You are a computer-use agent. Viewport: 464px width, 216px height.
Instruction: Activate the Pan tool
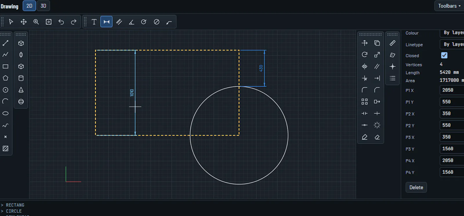[x=23, y=22]
